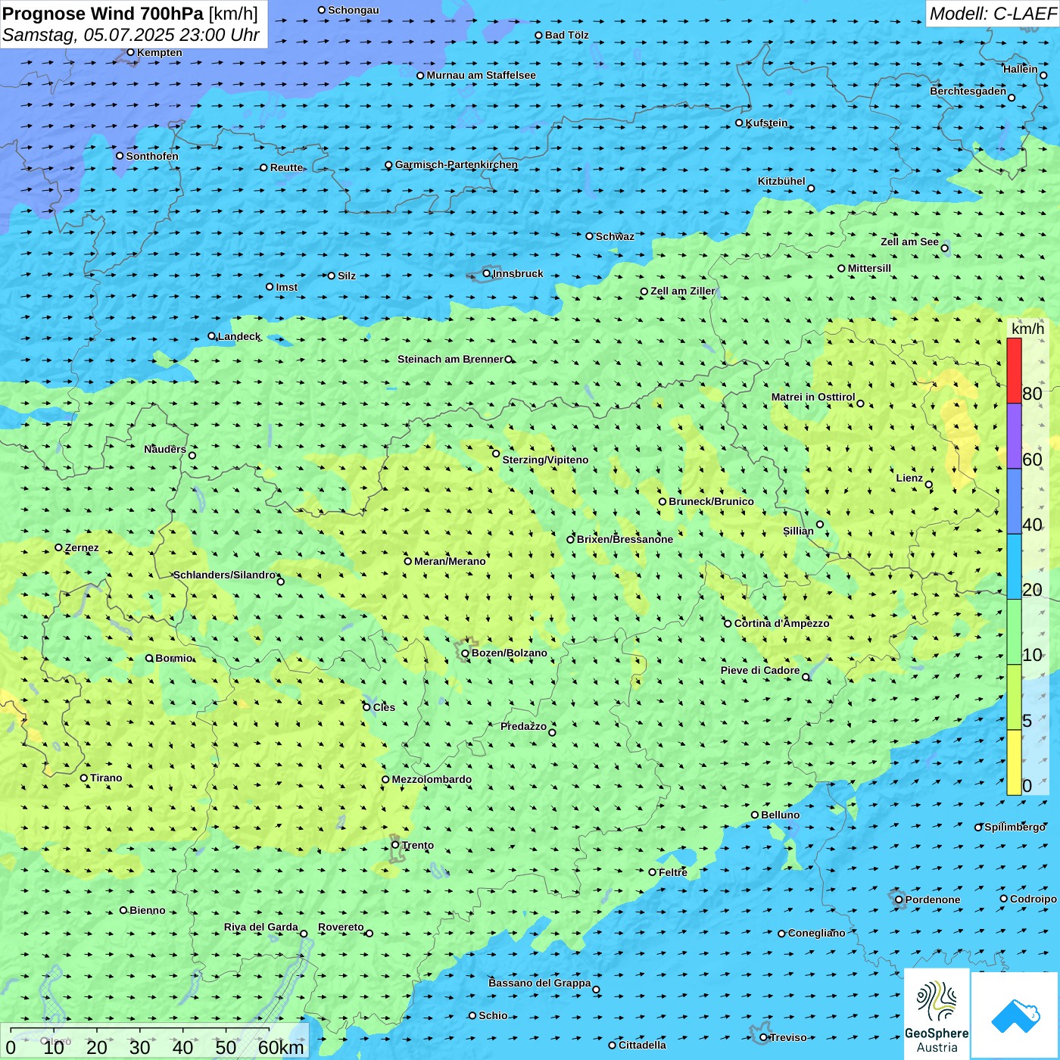The width and height of the screenshot is (1060, 1060).
Task: Click the Bormio location marker
Action: click(150, 658)
